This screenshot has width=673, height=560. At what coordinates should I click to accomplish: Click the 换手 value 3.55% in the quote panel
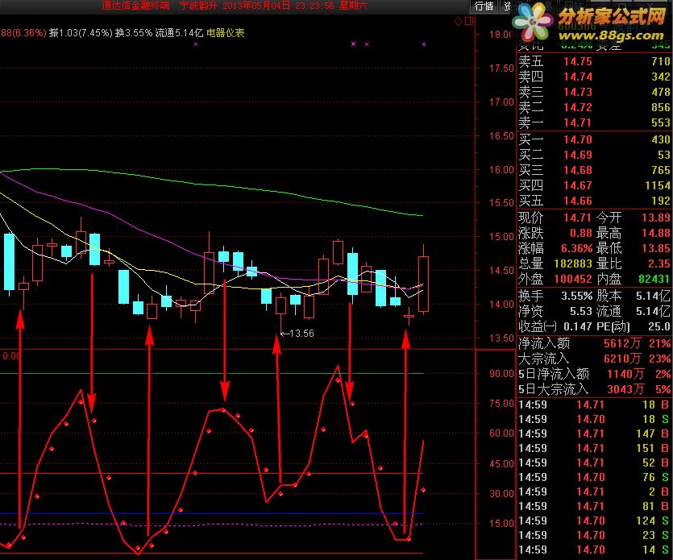click(x=576, y=296)
